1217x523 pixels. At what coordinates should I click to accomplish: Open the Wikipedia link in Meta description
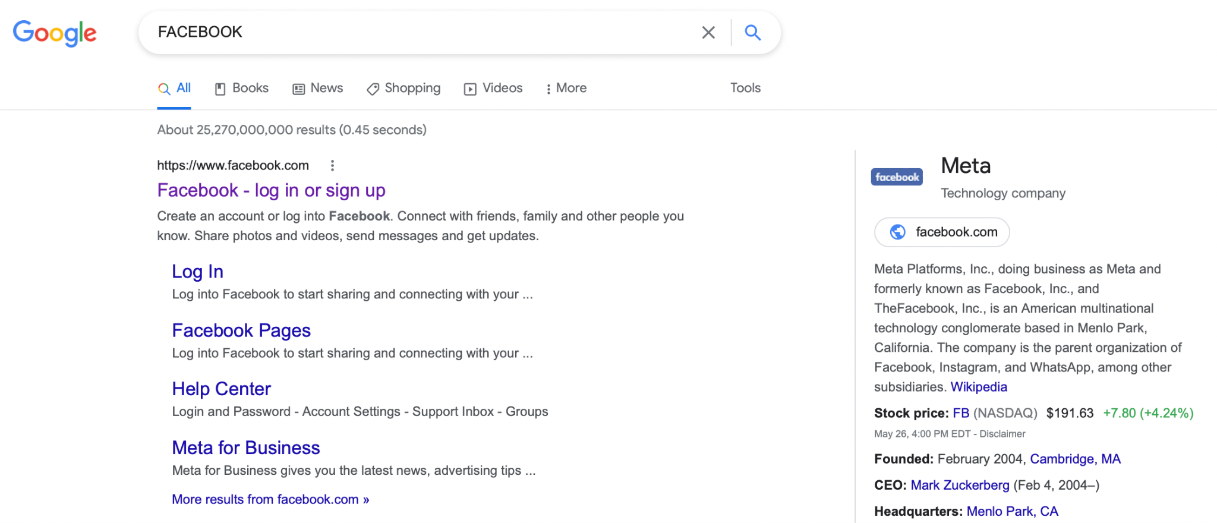(x=979, y=387)
